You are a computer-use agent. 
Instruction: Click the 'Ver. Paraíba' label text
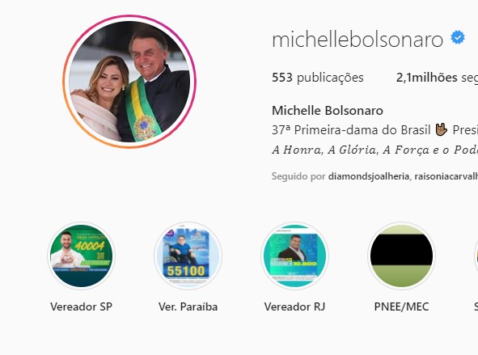click(188, 306)
